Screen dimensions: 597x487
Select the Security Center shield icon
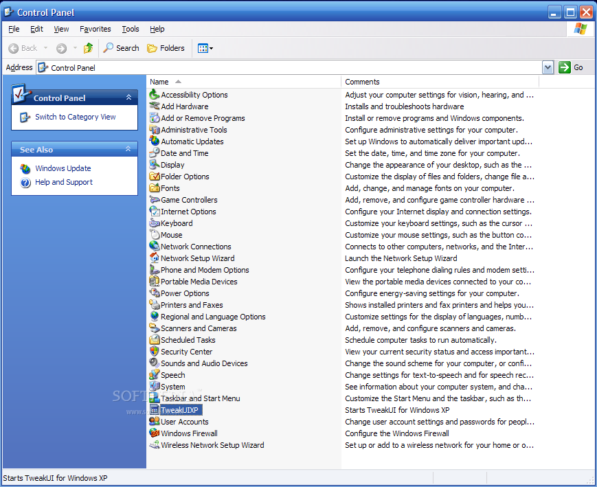coord(154,352)
